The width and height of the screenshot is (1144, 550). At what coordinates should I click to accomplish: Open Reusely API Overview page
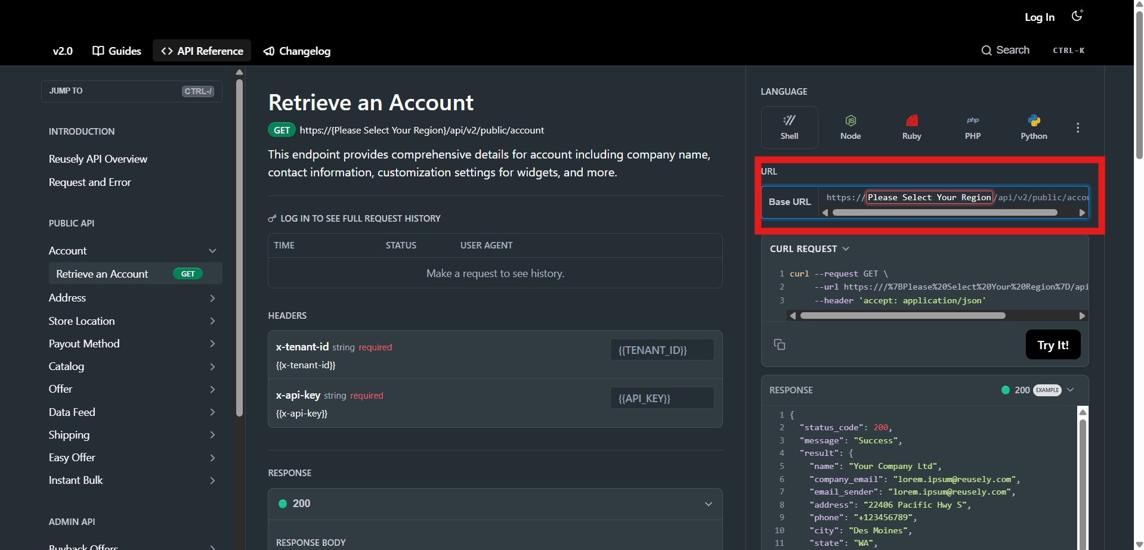click(98, 159)
